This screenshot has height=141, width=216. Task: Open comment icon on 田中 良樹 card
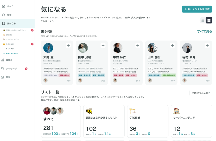(102, 81)
